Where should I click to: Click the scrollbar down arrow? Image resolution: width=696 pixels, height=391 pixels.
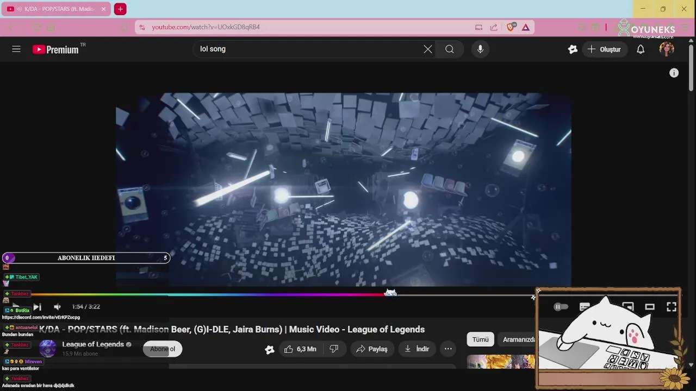click(x=691, y=365)
